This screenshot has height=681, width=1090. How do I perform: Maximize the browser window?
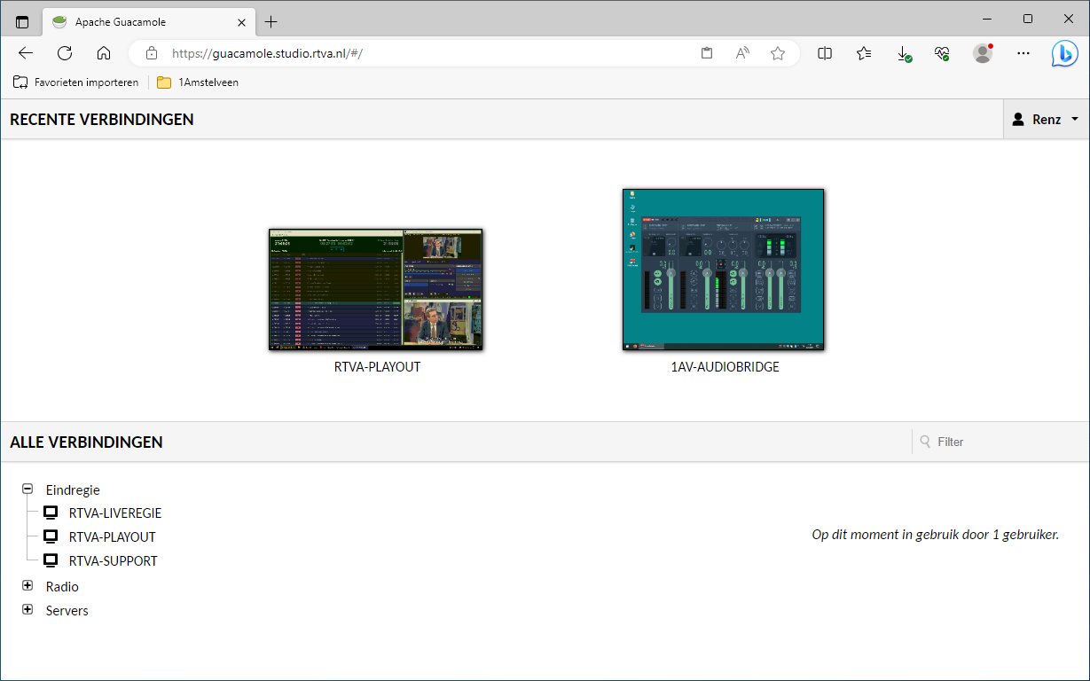pos(1028,19)
